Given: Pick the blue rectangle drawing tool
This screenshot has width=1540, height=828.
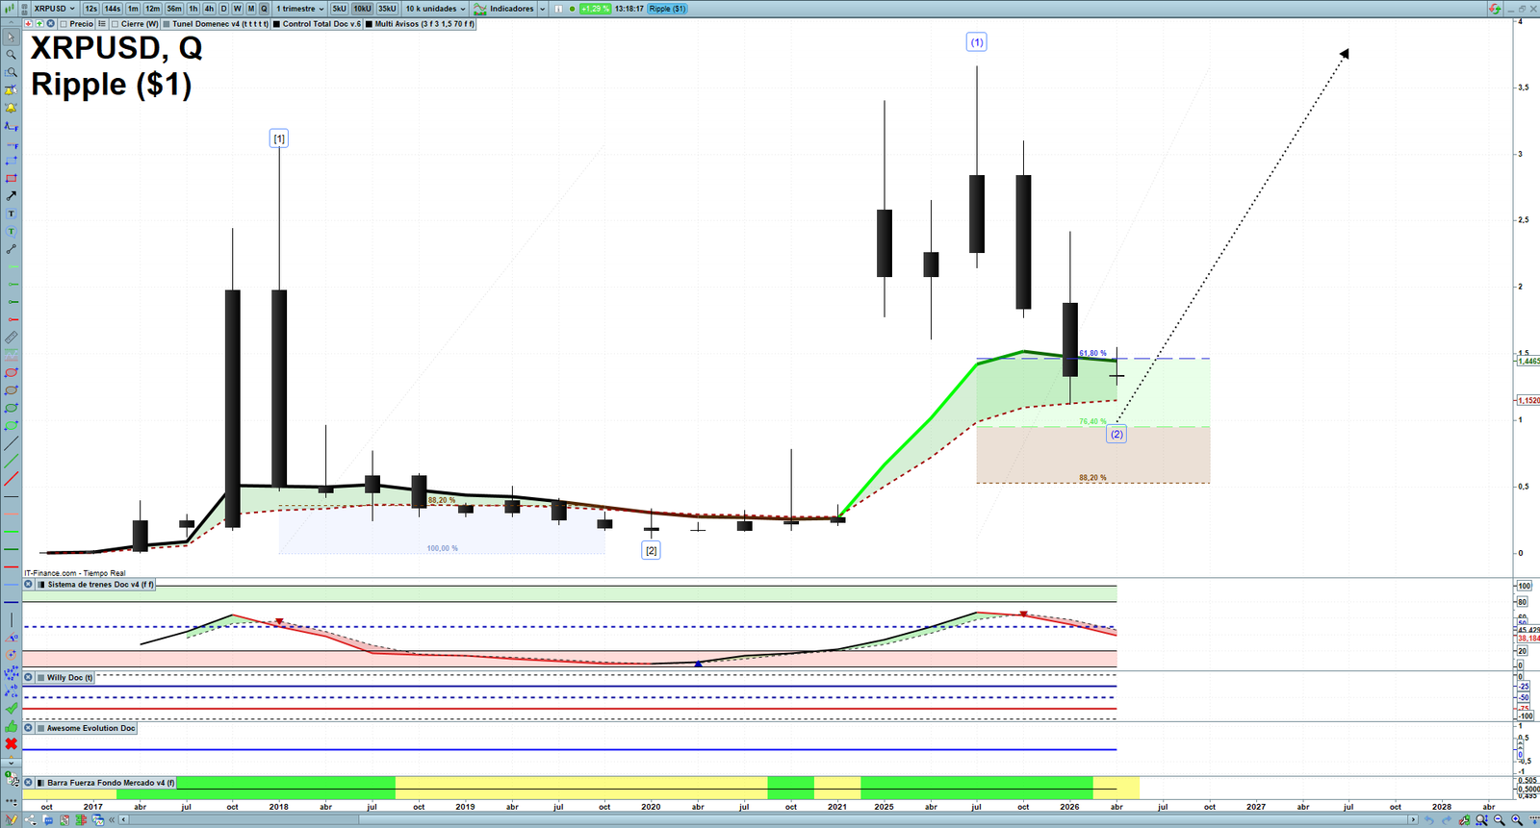Looking at the screenshot, I should tap(11, 161).
